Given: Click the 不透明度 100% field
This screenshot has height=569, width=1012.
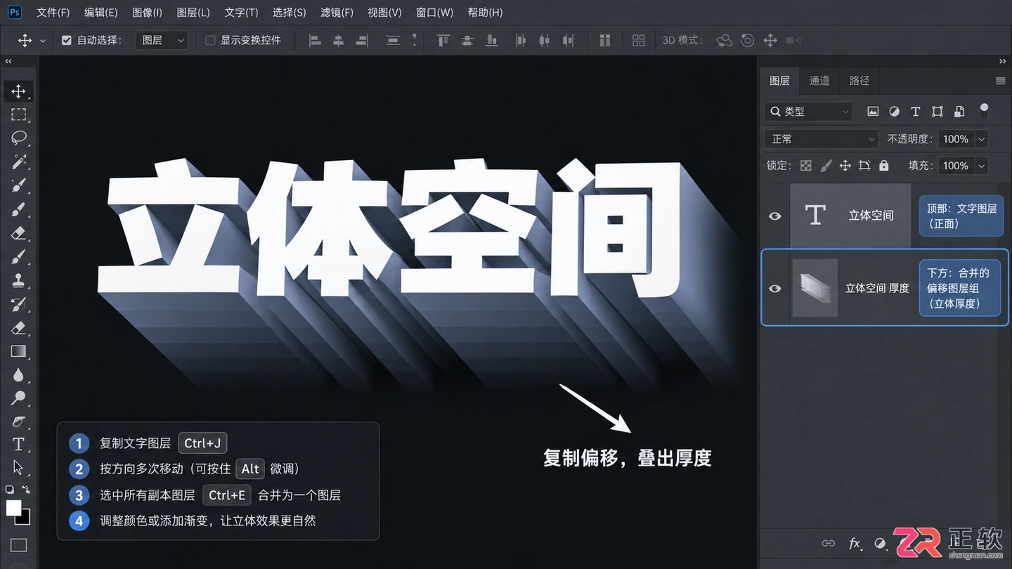Looking at the screenshot, I should point(956,139).
